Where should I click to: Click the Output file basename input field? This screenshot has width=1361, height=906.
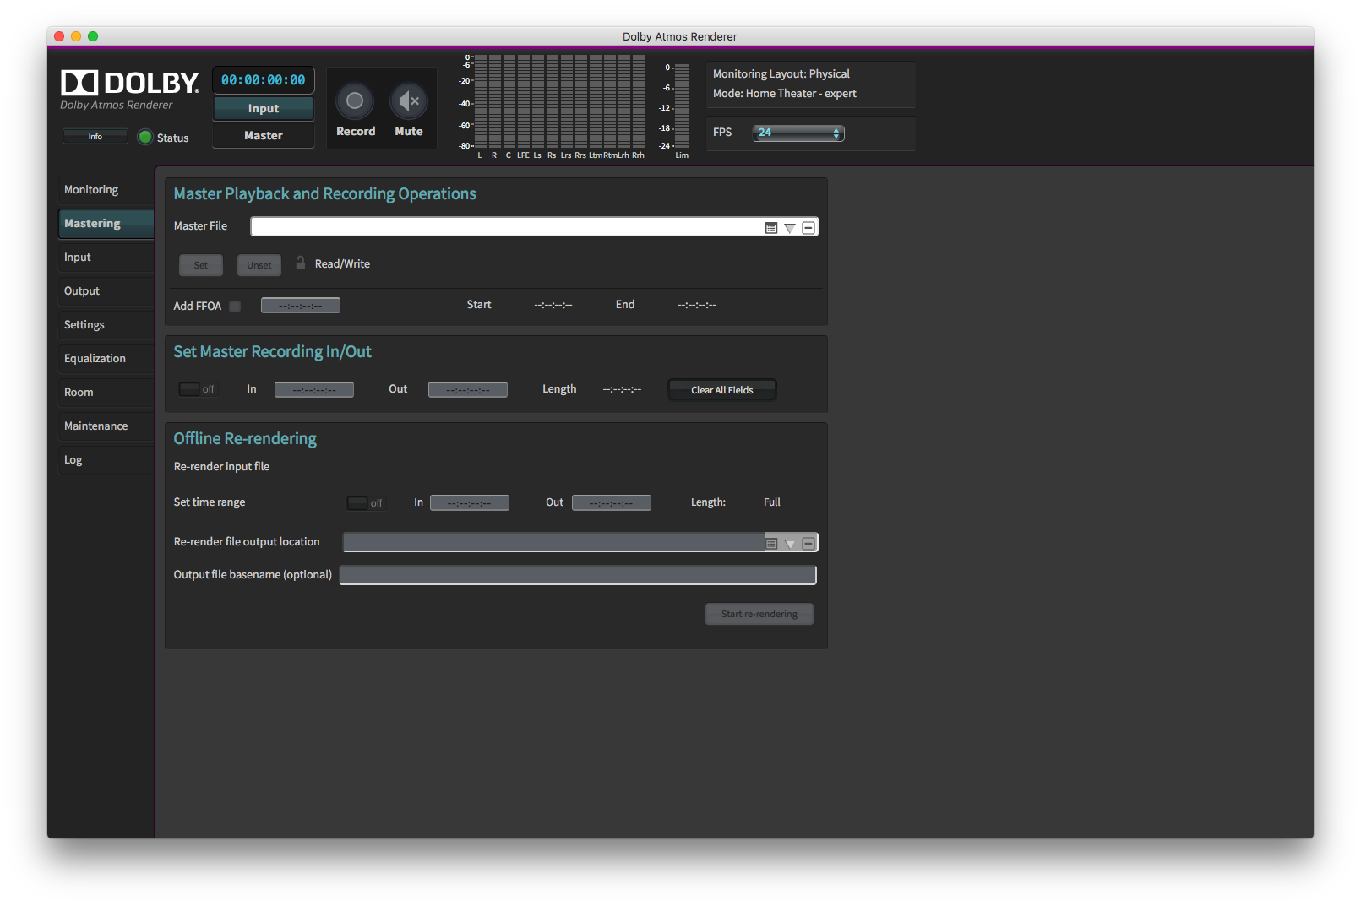[577, 574]
